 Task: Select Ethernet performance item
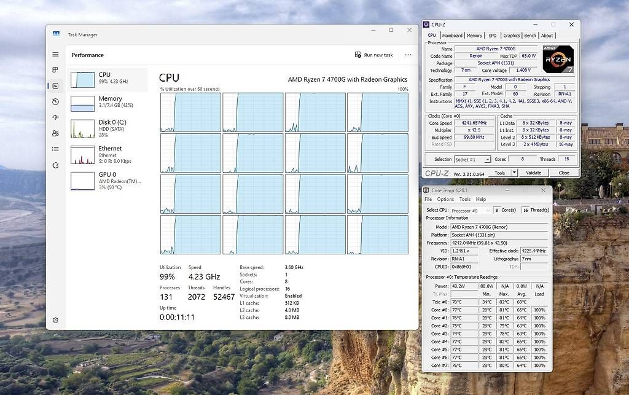click(107, 154)
